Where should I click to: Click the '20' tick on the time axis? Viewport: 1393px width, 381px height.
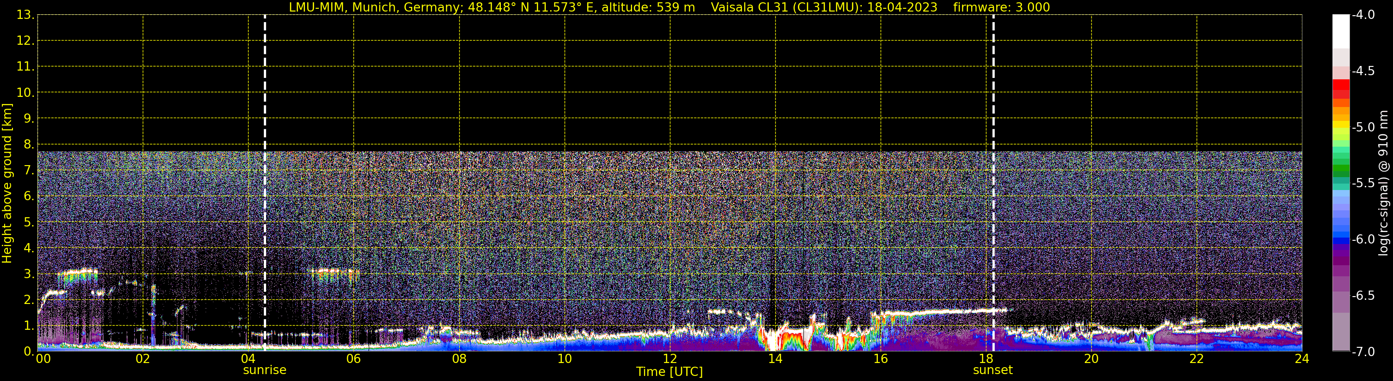click(1091, 359)
